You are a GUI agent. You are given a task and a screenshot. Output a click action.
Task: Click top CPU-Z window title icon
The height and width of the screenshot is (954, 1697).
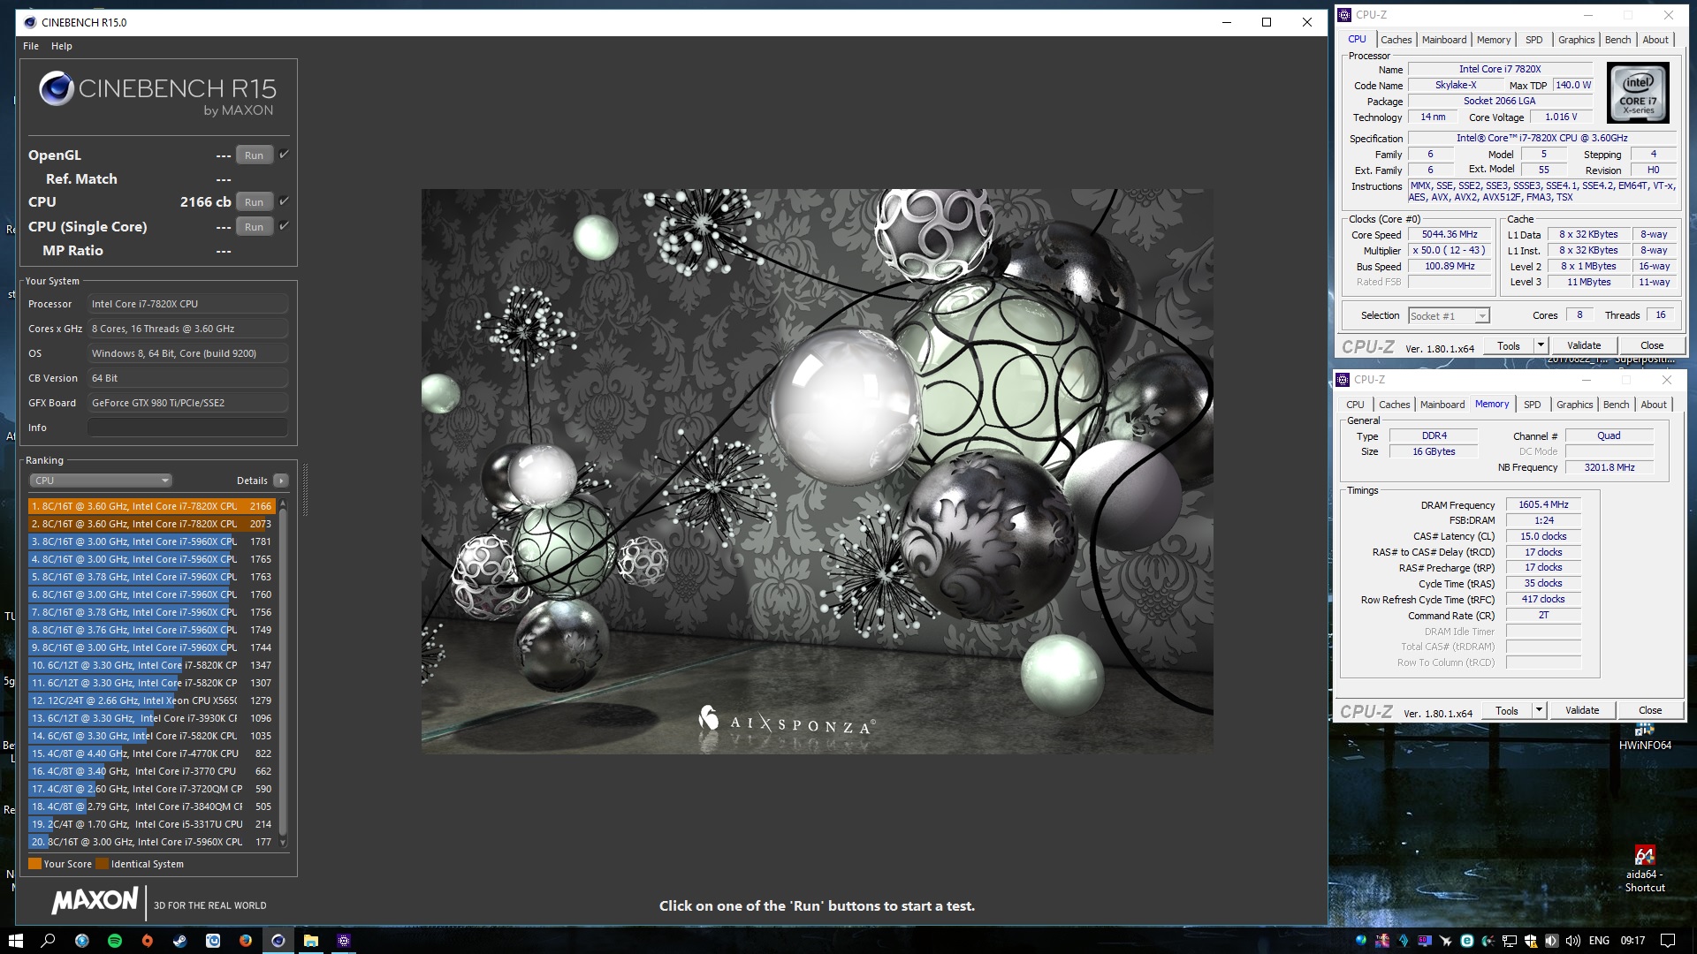(1344, 15)
